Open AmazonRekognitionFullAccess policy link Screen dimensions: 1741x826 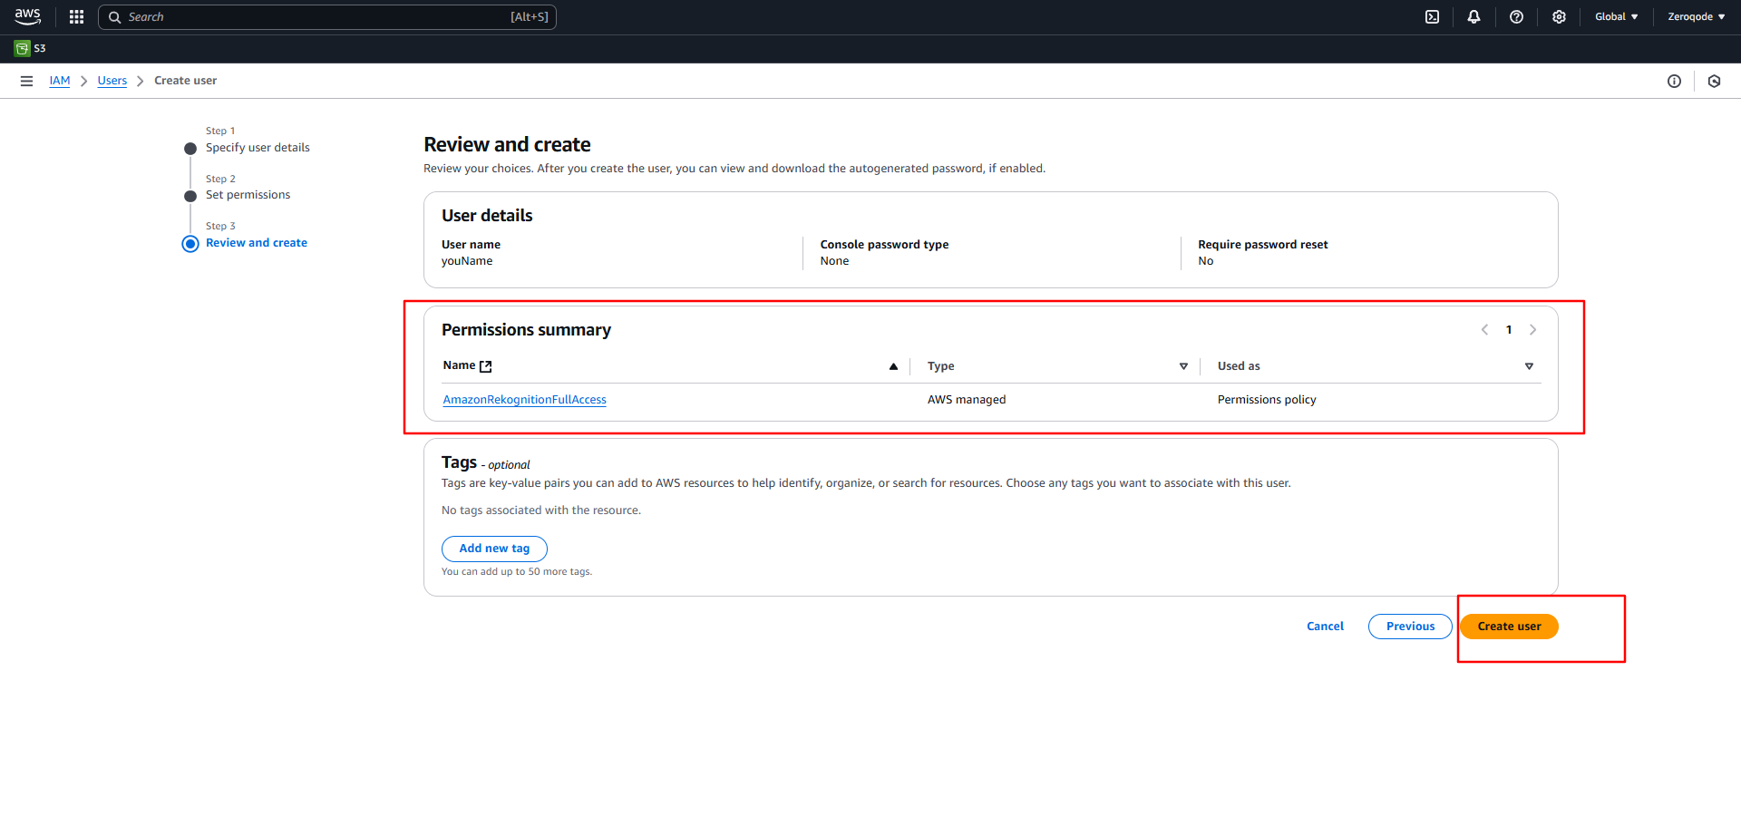tap(524, 400)
